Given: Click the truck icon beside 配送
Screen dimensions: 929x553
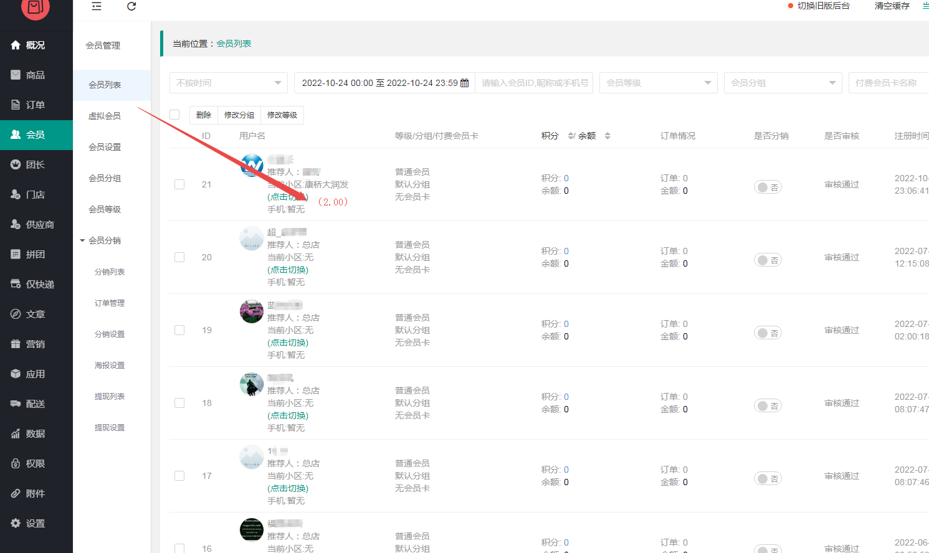Looking at the screenshot, I should [16, 404].
